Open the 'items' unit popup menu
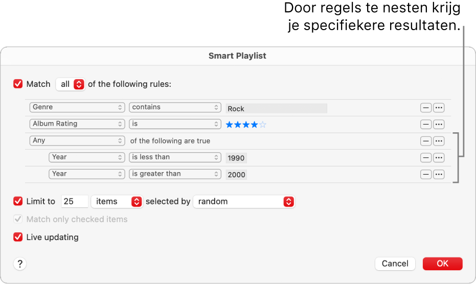 pyautogui.click(x=117, y=201)
